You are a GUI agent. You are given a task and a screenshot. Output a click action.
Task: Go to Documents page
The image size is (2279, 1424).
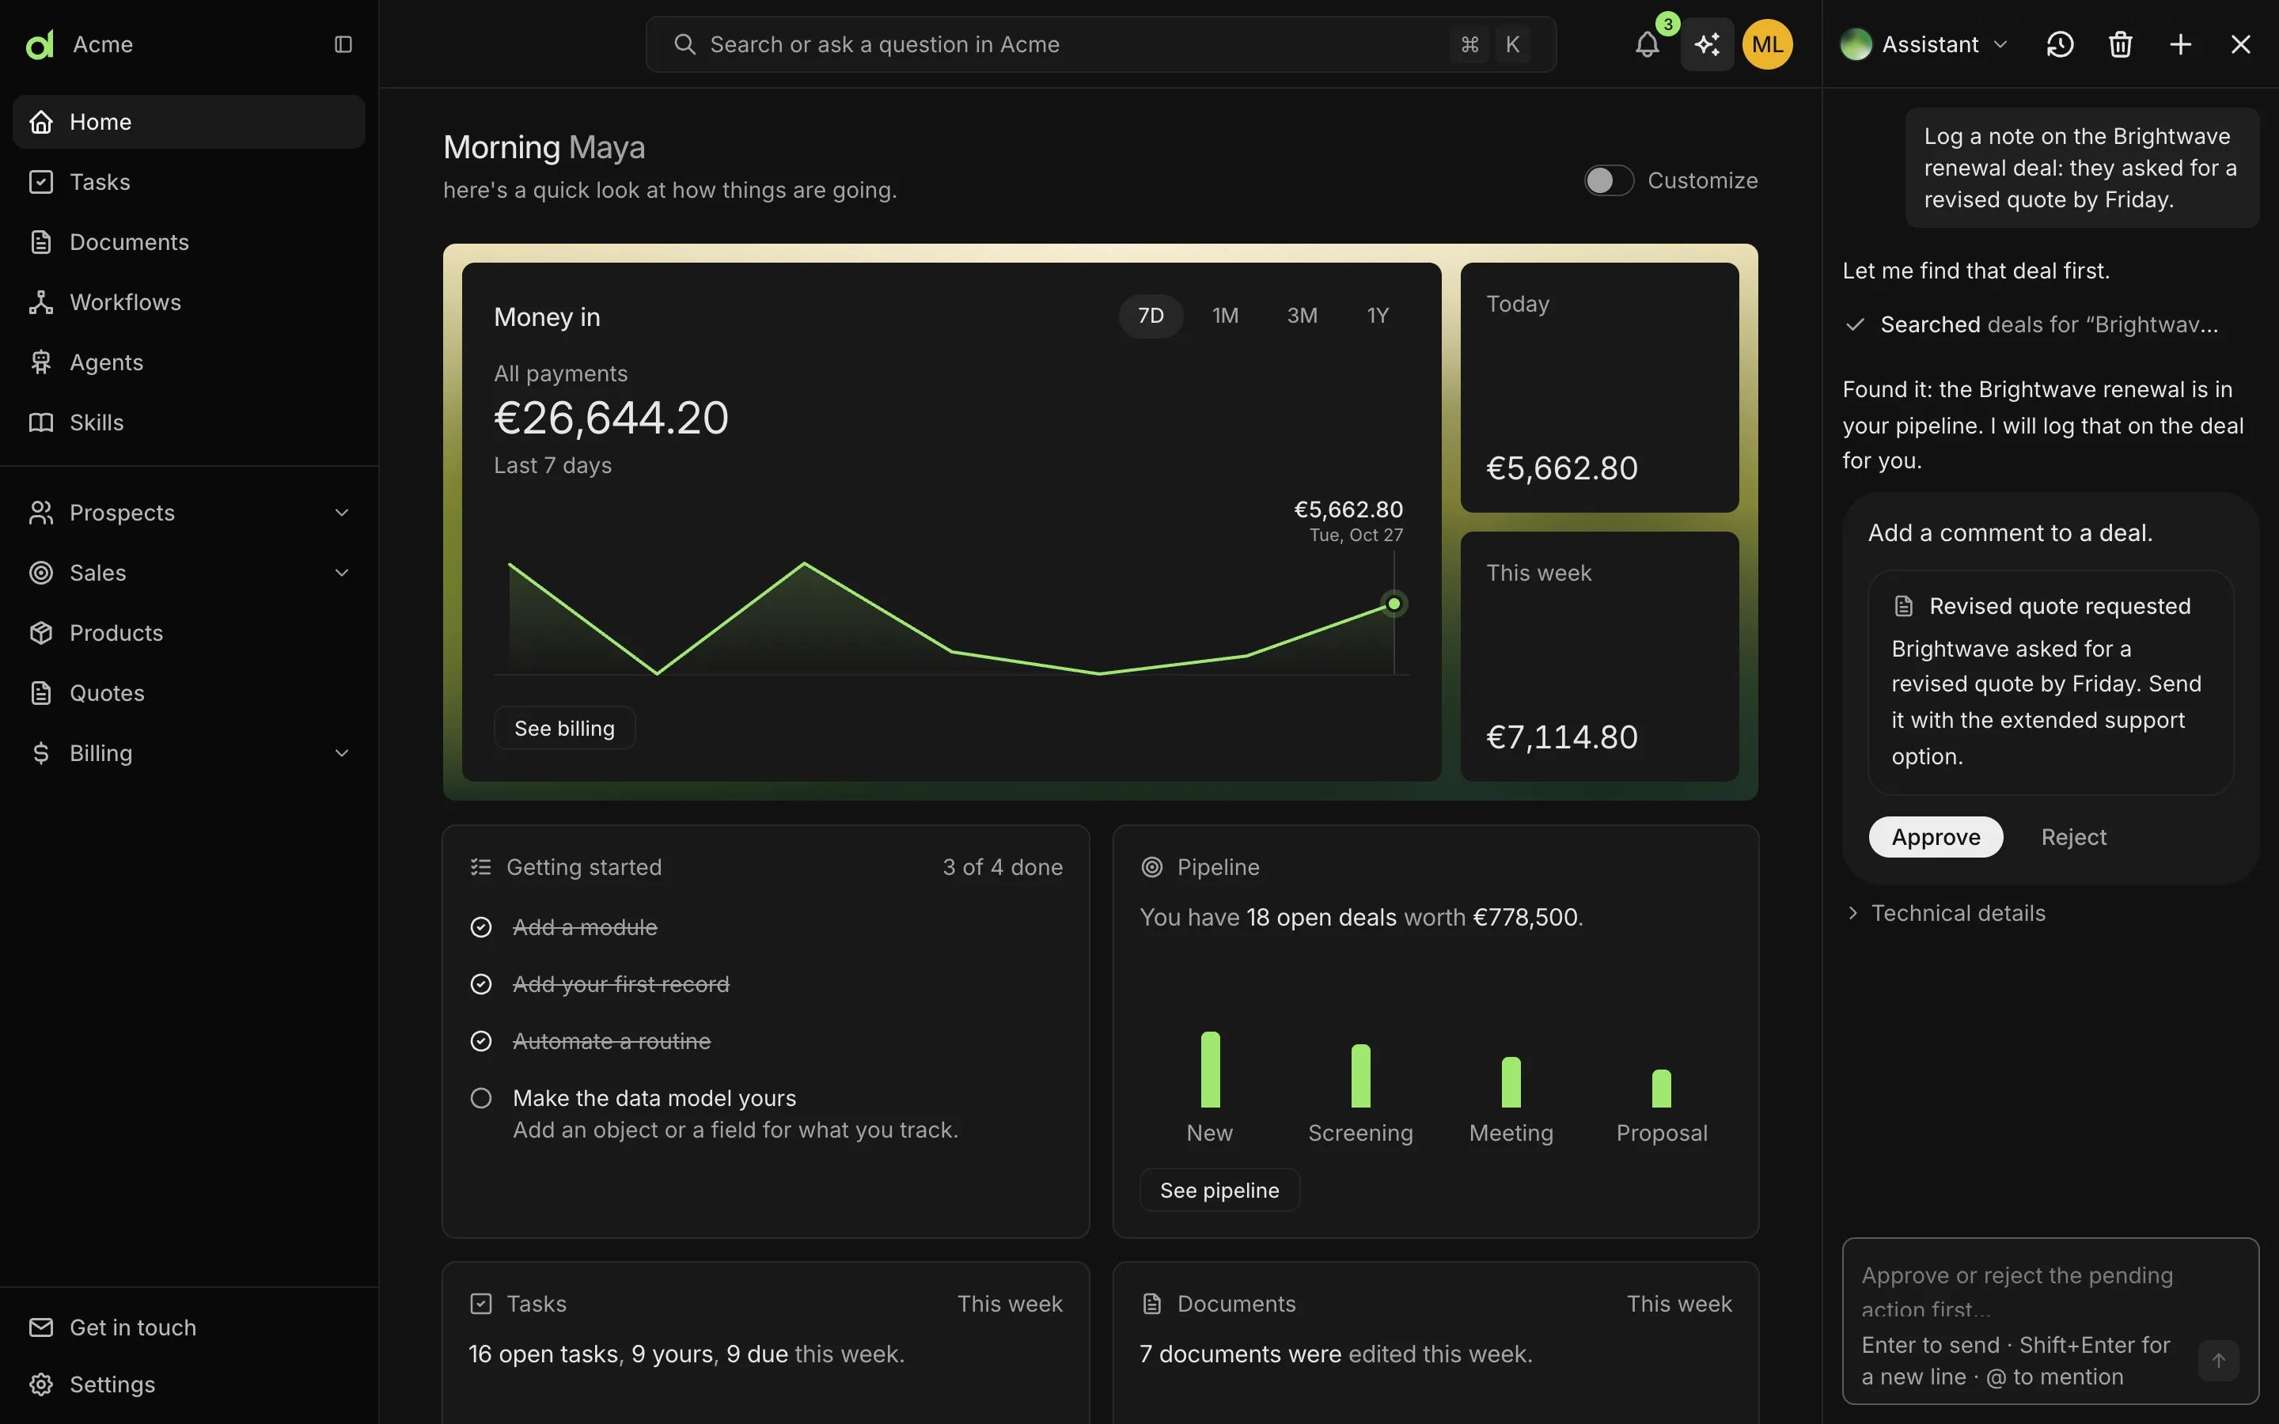188,242
